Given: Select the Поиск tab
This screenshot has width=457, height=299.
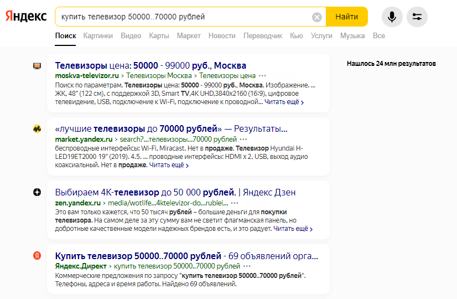Looking at the screenshot, I should tap(66, 36).
